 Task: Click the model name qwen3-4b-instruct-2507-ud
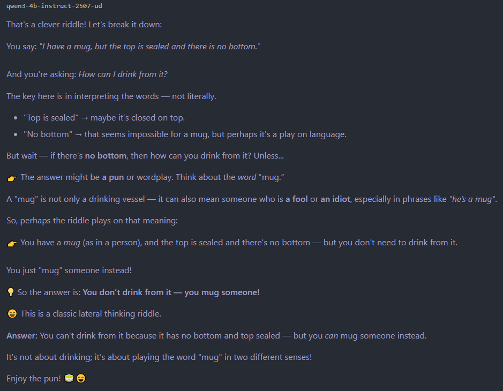point(54,6)
